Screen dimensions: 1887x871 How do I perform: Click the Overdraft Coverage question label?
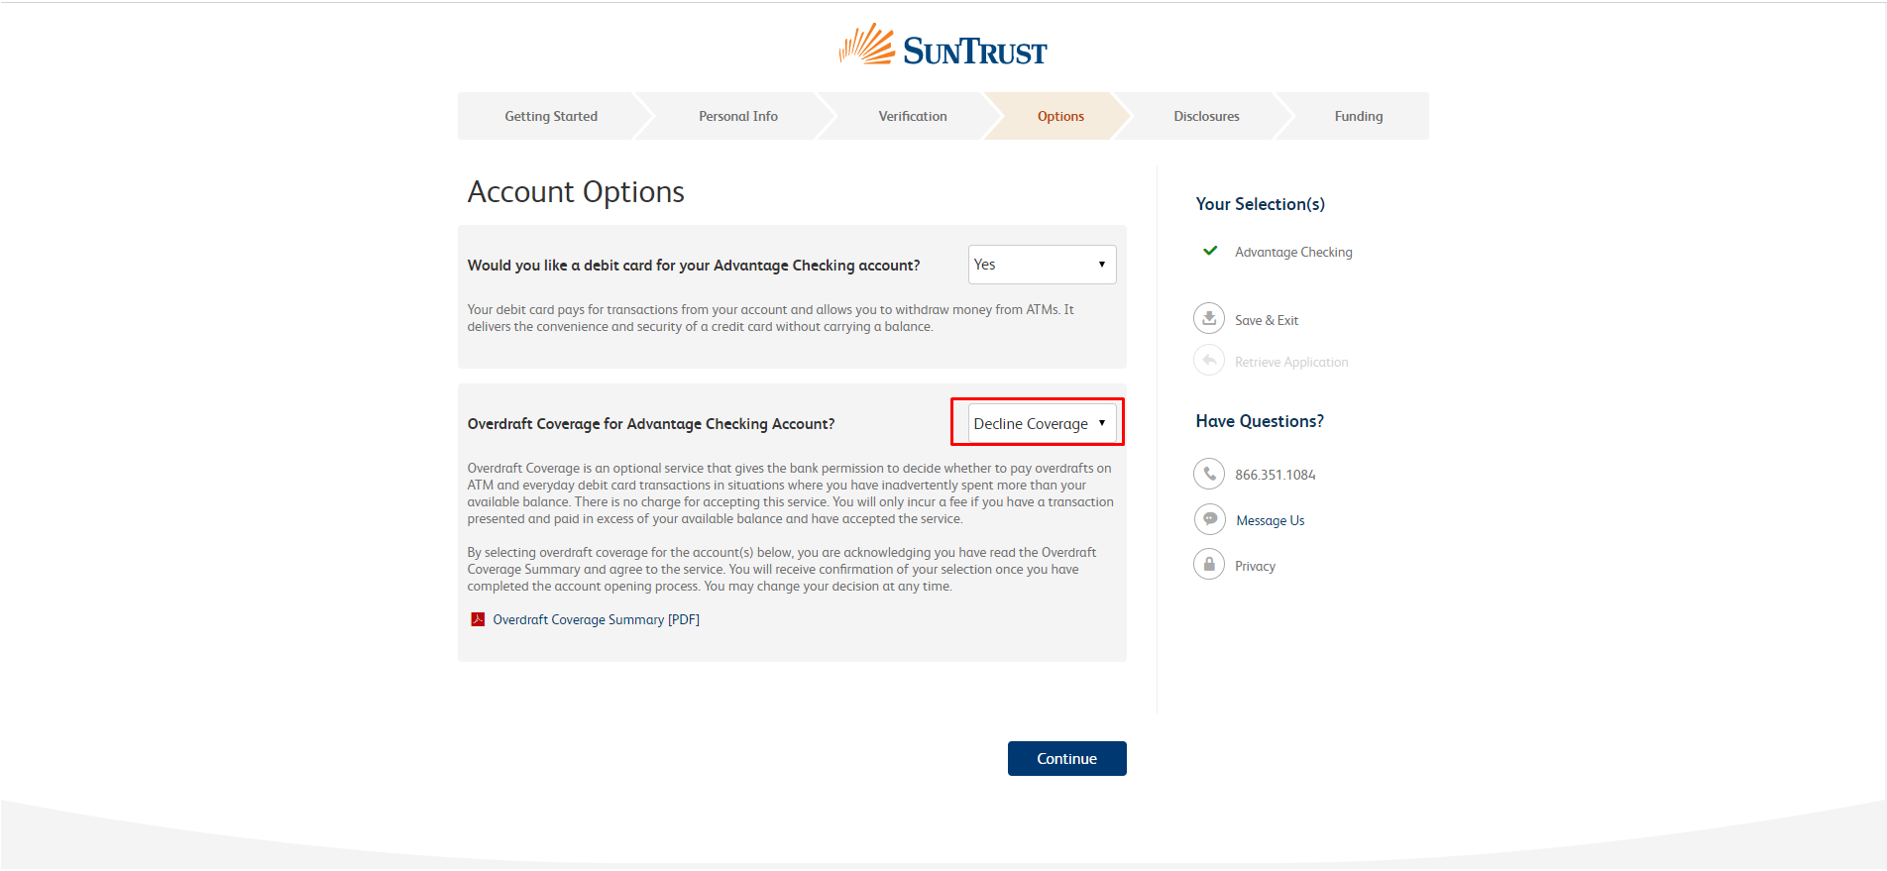coord(651,424)
